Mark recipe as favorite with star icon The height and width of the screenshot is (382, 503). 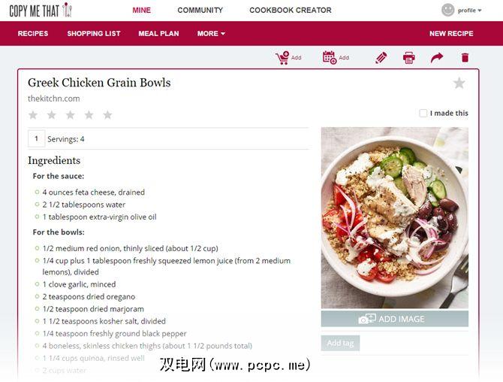(x=459, y=83)
